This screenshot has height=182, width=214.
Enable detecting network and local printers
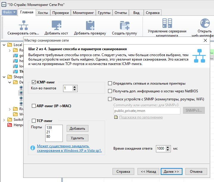tap(110, 83)
